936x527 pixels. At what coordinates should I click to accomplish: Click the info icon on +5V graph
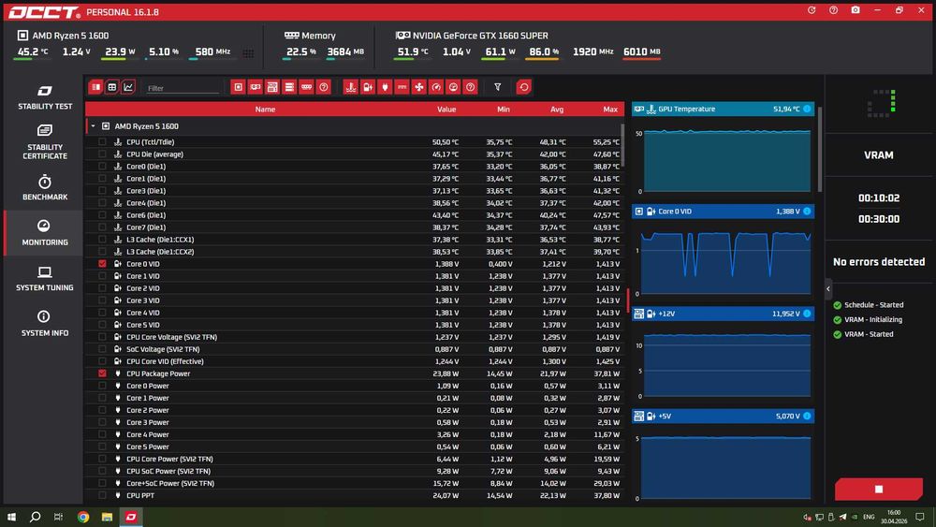807,416
